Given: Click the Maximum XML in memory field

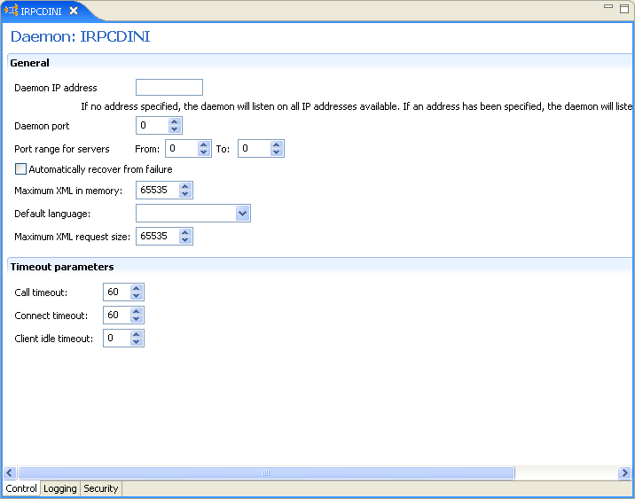Looking at the screenshot, I should tap(158, 191).
